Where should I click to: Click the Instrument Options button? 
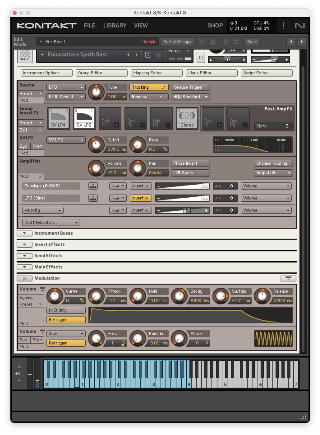coord(47,73)
